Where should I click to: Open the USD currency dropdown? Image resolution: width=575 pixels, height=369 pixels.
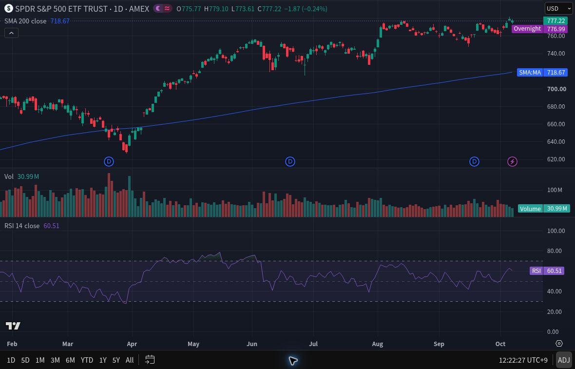click(x=558, y=8)
